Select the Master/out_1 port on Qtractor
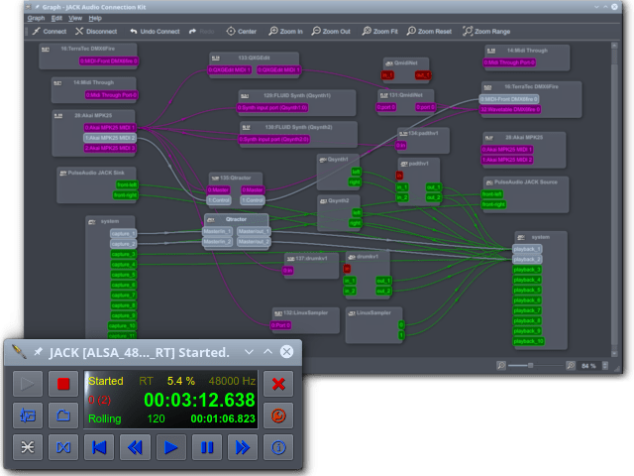This screenshot has width=634, height=476. click(x=254, y=231)
